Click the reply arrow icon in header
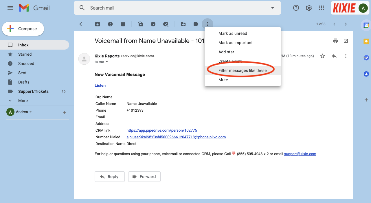This screenshot has width=371, height=203. click(x=334, y=56)
